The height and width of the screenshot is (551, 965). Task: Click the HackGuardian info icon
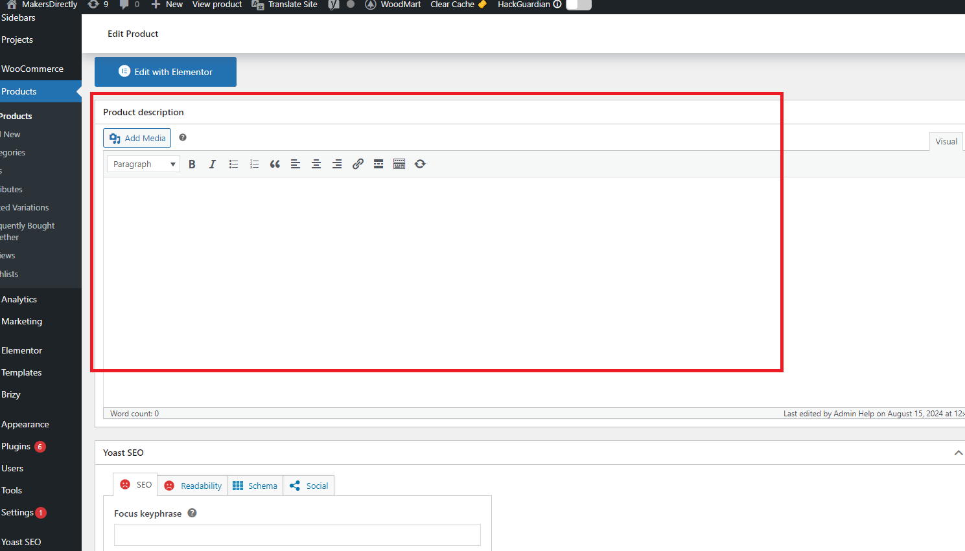(x=557, y=4)
